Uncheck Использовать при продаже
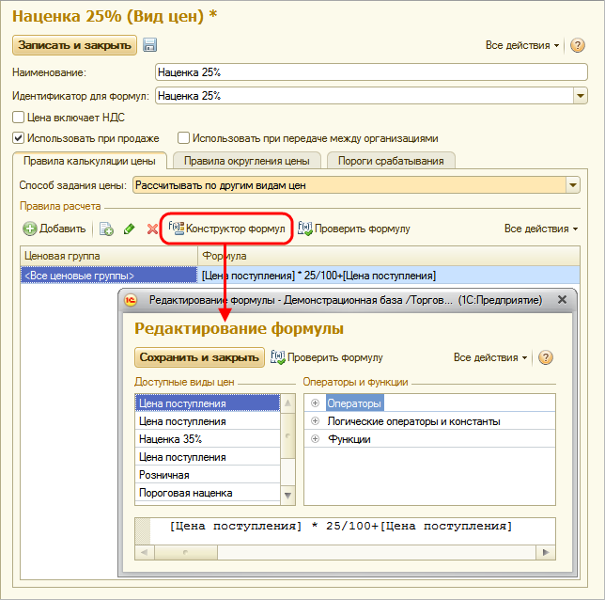The height and width of the screenshot is (600, 605). (x=18, y=137)
